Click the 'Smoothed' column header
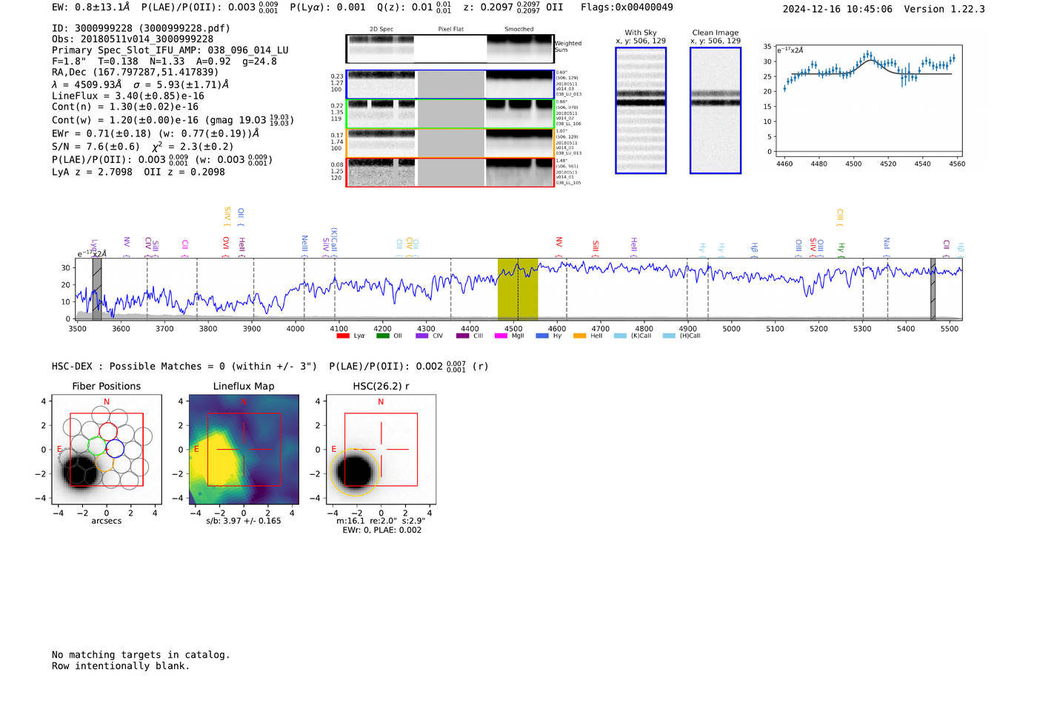Screen dimensions: 1037x706 pyautogui.click(x=519, y=30)
